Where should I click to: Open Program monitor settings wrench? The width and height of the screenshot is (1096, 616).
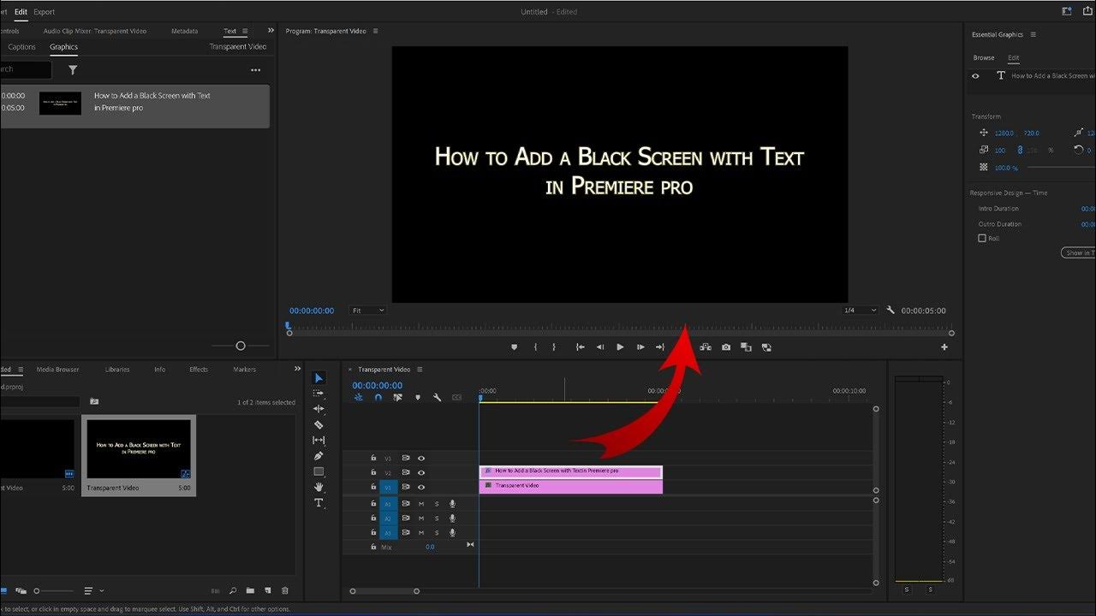(x=890, y=311)
